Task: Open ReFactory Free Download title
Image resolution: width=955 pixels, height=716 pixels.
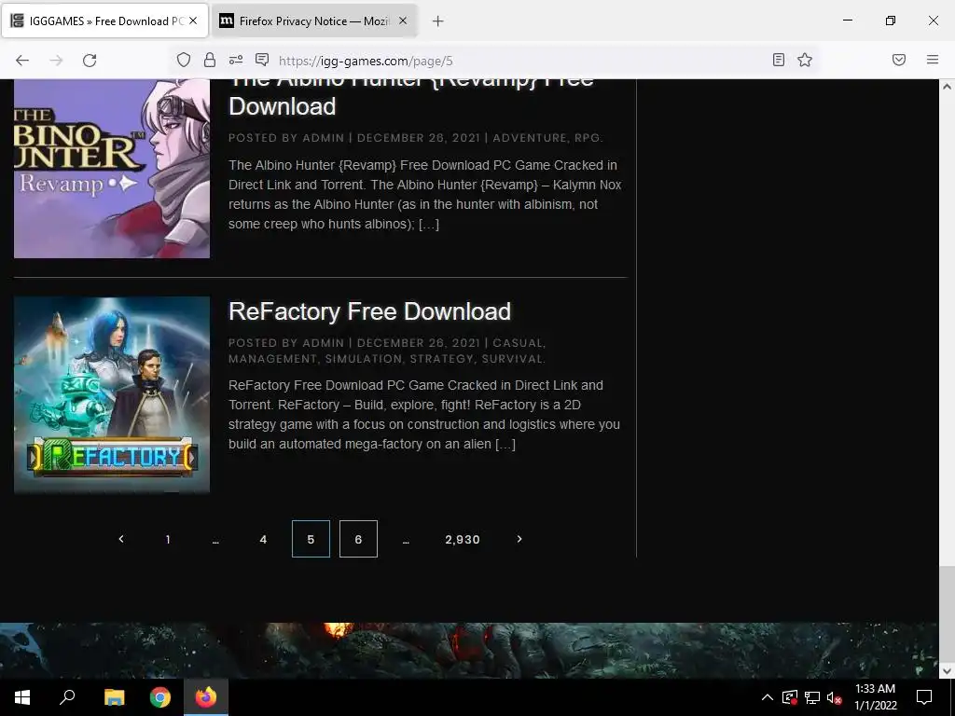Action: (x=369, y=311)
